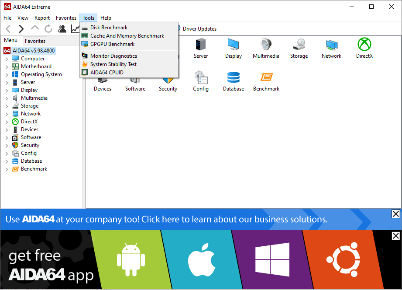This screenshot has width=402, height=290.
Task: Open the user/report icon in the toolbar
Action: [x=62, y=29]
